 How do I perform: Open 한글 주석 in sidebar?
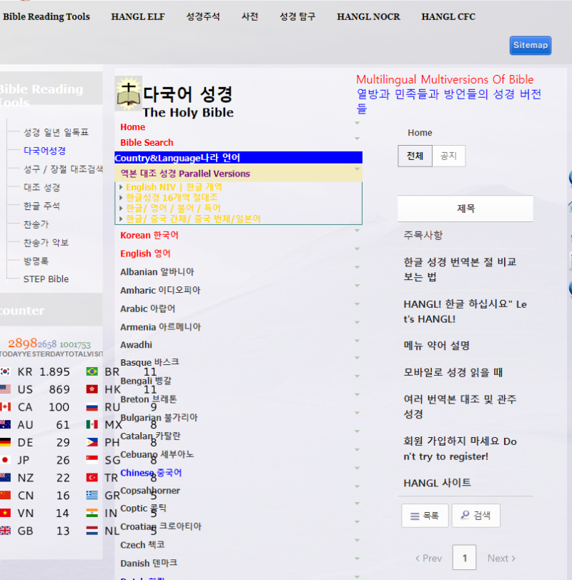coord(42,206)
